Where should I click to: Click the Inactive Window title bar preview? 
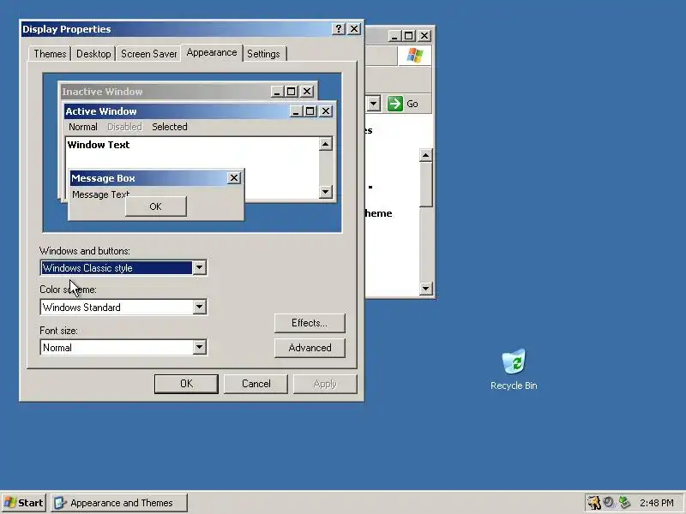click(x=165, y=92)
